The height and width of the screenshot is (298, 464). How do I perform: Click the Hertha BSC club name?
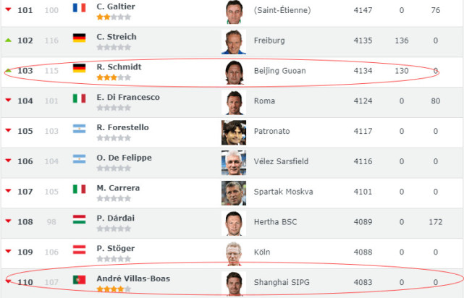point(275,222)
